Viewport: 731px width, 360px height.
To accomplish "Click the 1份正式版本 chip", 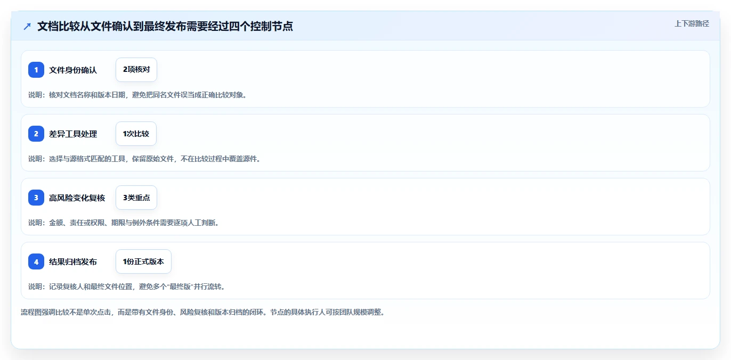I will click(x=143, y=261).
